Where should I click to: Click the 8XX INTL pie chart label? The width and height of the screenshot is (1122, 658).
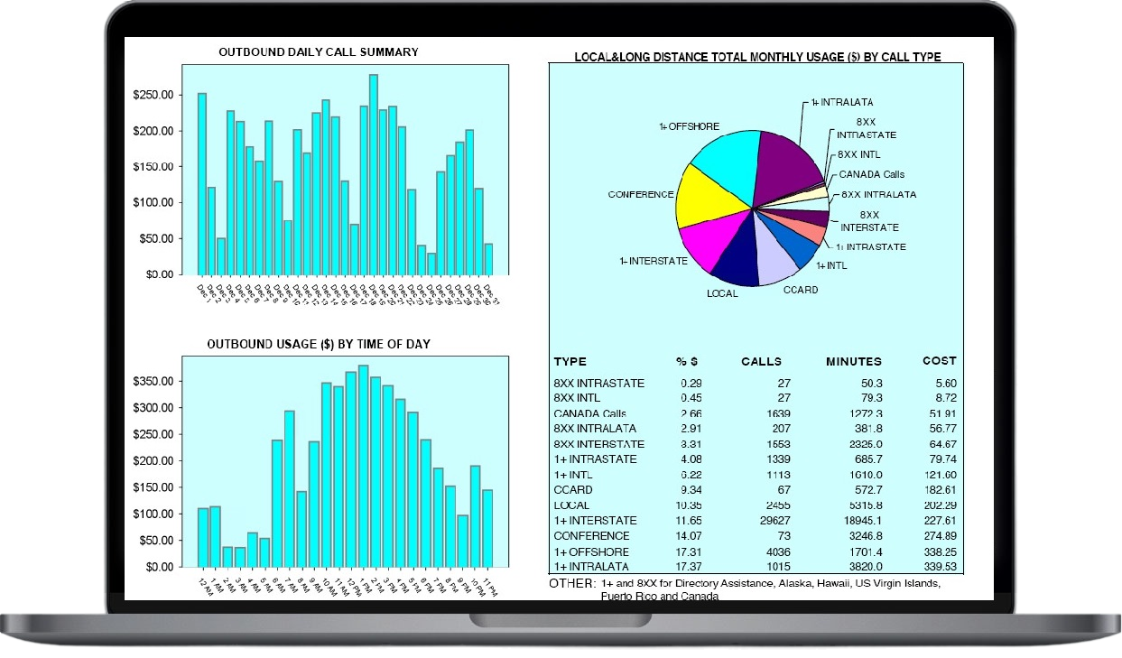coord(858,154)
